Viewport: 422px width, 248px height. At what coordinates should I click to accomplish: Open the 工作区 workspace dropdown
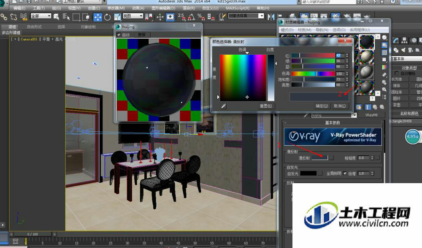click(83, 2)
